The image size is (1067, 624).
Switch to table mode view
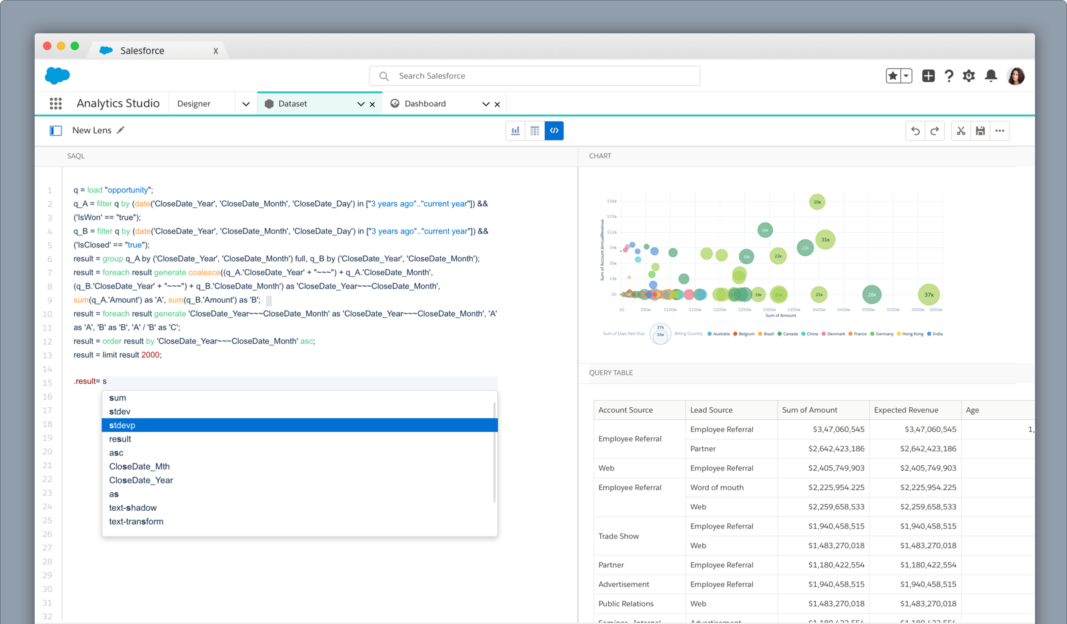click(535, 131)
